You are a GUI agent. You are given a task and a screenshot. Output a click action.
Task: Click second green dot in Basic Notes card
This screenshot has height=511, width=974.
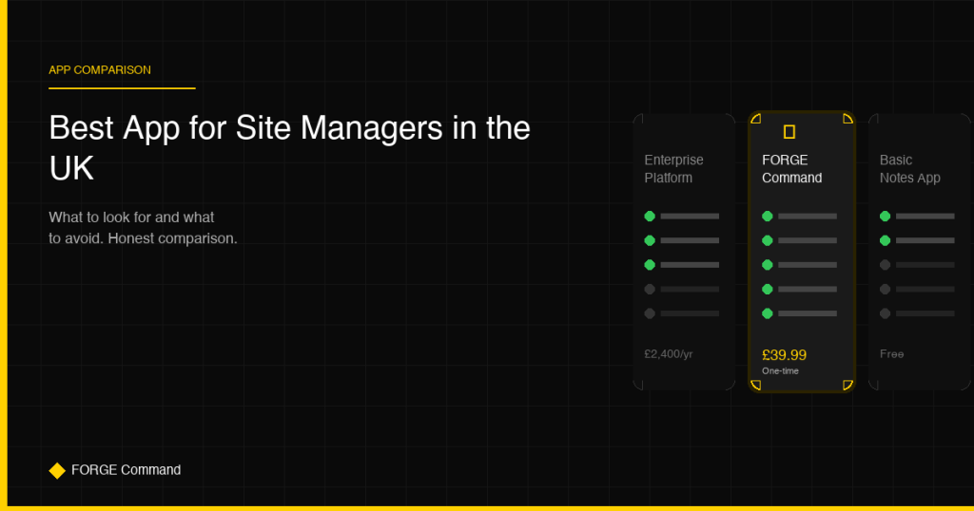[x=886, y=240]
